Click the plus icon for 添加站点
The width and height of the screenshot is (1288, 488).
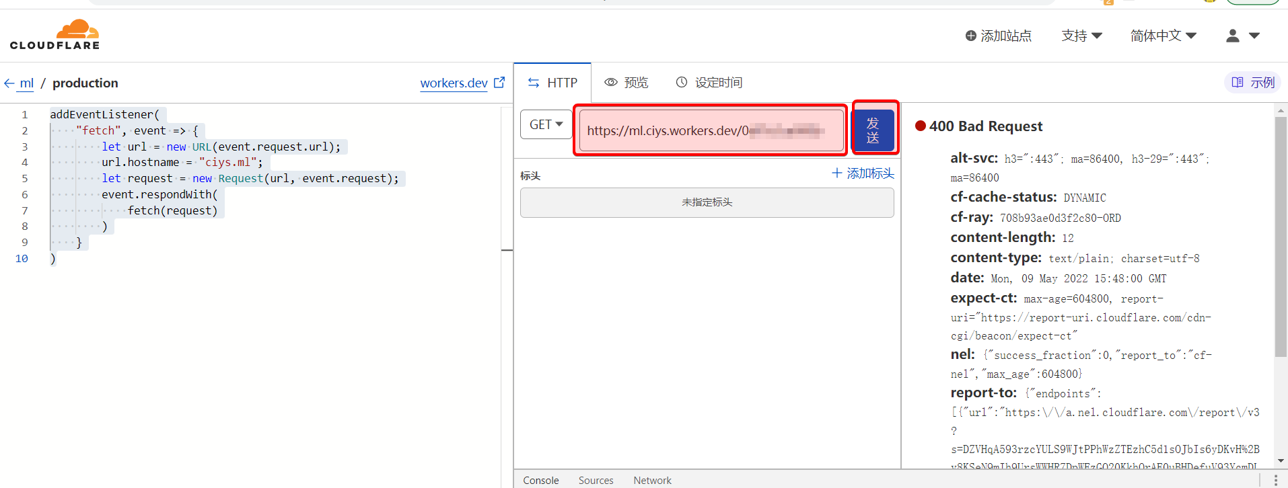(x=970, y=36)
